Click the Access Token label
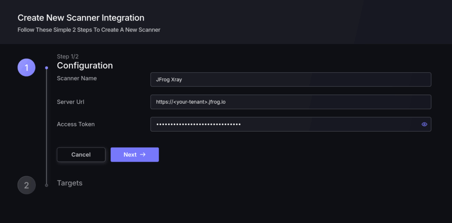 (76, 124)
